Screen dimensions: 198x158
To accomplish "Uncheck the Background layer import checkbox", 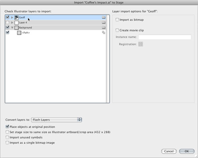I will [x=8, y=27].
